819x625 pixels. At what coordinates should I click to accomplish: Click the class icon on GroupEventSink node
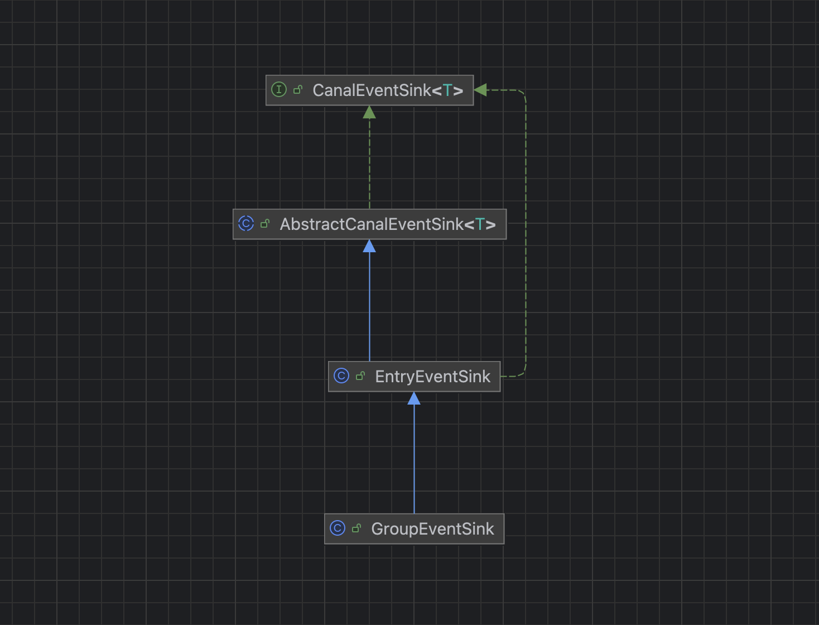click(338, 528)
